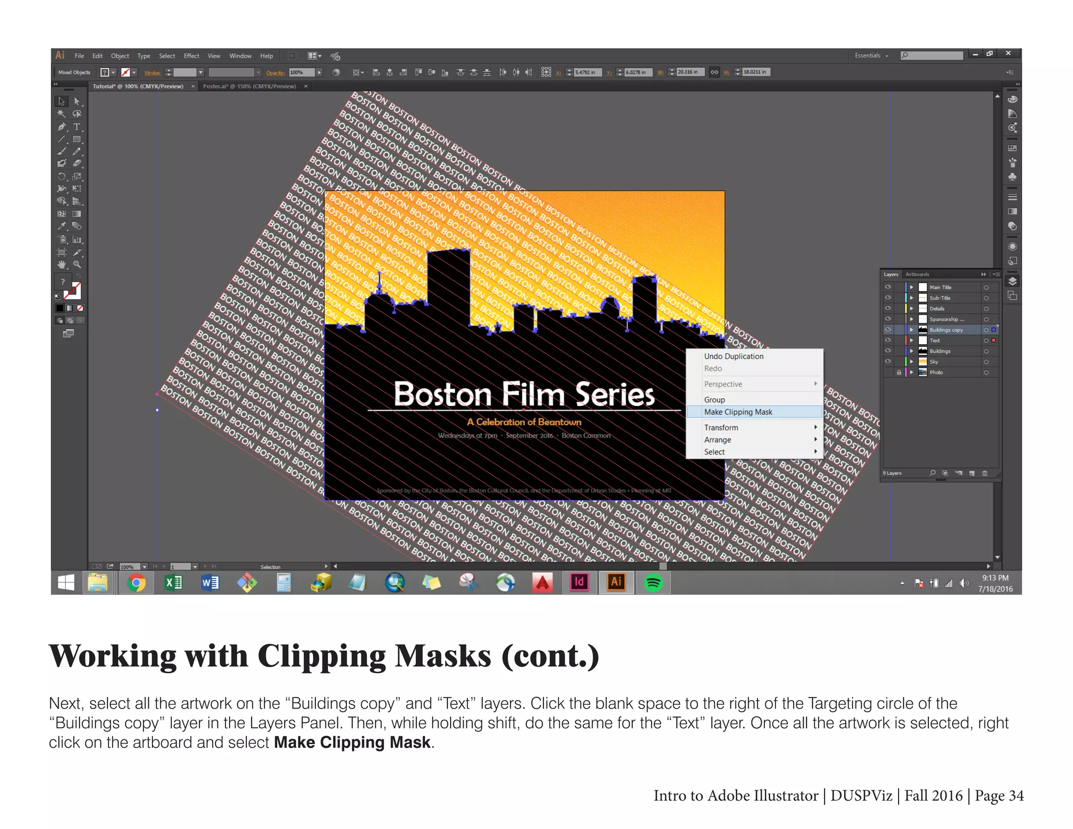Select the Eyedropper tool
1073x829 pixels.
(x=62, y=226)
